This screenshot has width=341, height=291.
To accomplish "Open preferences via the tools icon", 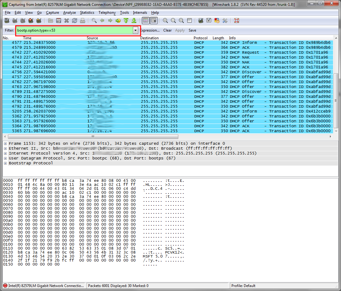I will click(225, 21).
